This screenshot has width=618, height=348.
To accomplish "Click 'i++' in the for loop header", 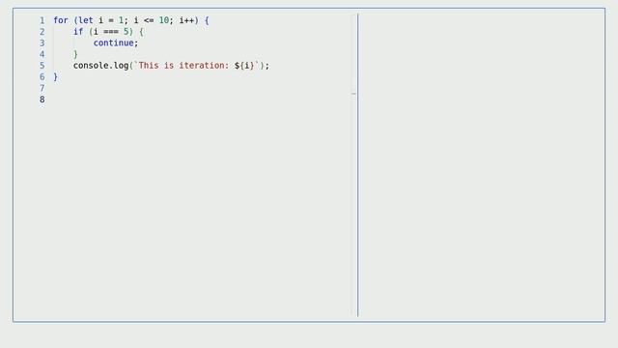I will point(186,20).
